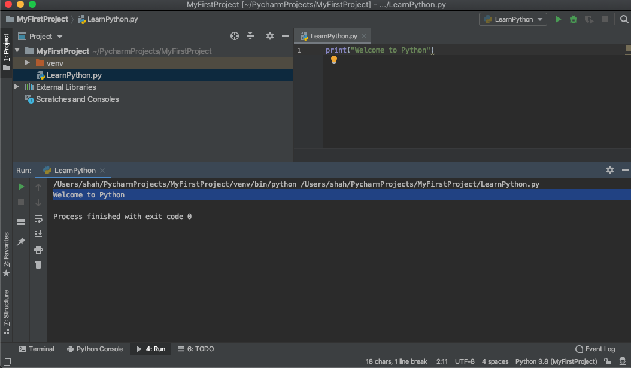Open Search Everywhere magnifier icon
The height and width of the screenshot is (368, 631).
(624, 19)
